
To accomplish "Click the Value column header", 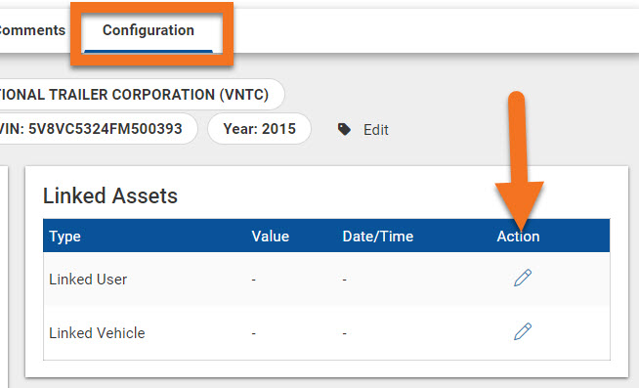I will [271, 237].
